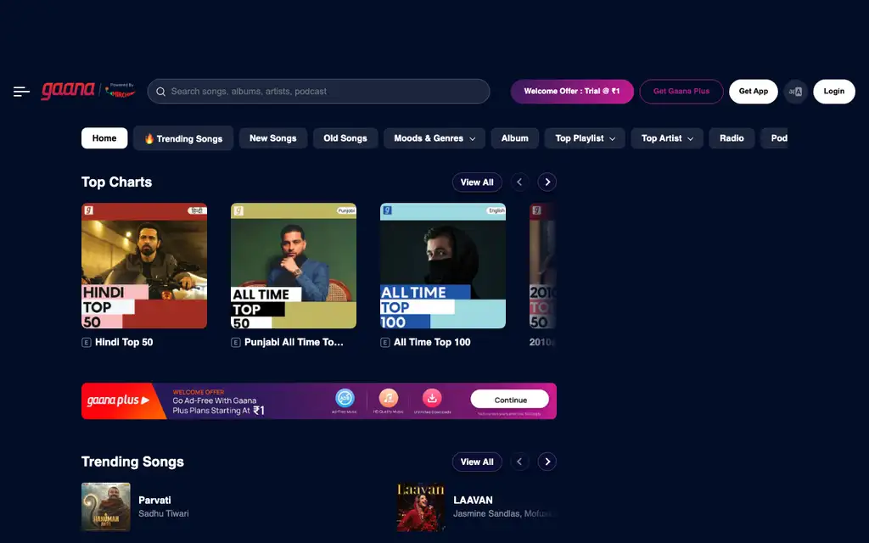
Task: Click the Hindi Top 50 title
Action: [x=124, y=343]
